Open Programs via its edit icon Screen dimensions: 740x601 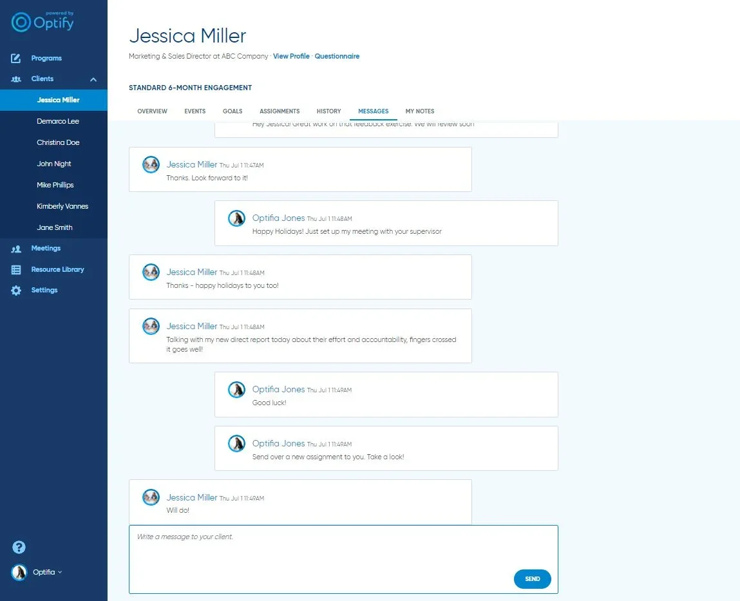15,58
